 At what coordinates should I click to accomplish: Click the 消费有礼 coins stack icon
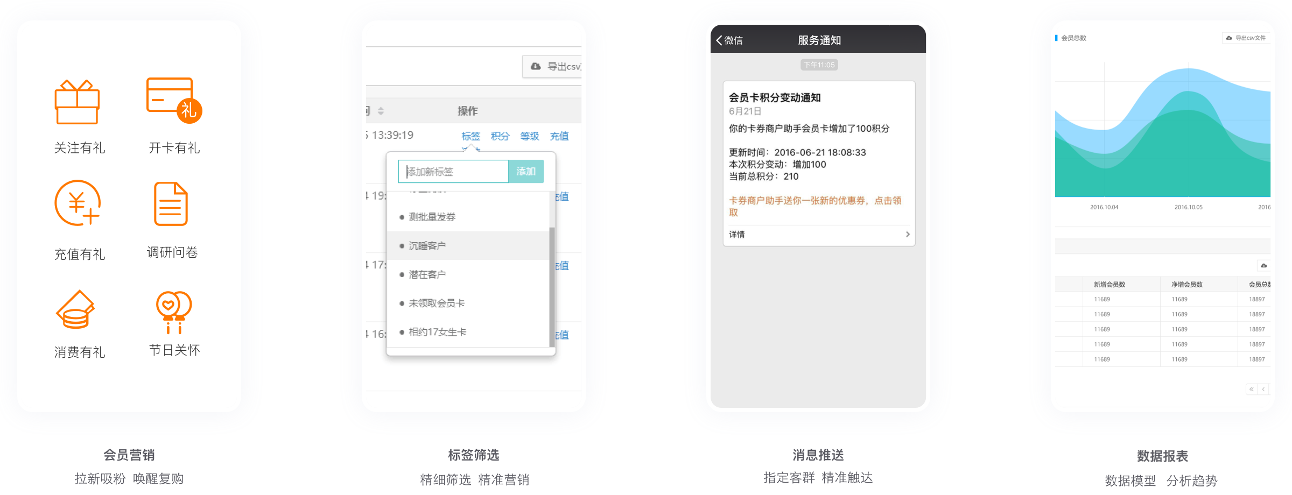tap(76, 309)
